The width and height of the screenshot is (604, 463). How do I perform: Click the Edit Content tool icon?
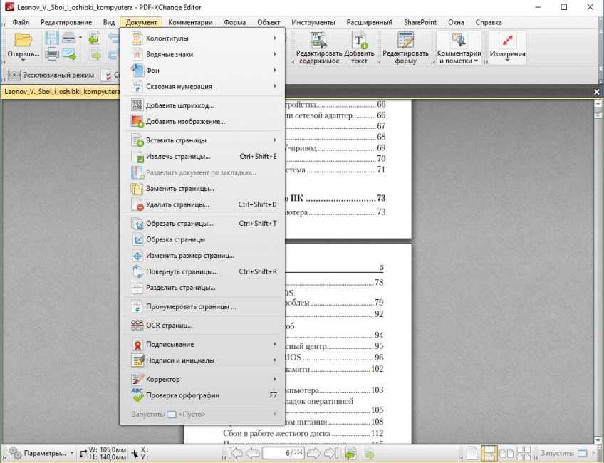[x=318, y=47]
